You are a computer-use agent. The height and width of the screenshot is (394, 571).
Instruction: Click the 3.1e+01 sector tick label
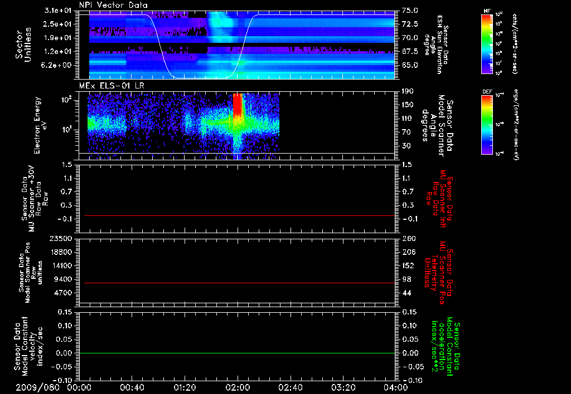(x=58, y=11)
